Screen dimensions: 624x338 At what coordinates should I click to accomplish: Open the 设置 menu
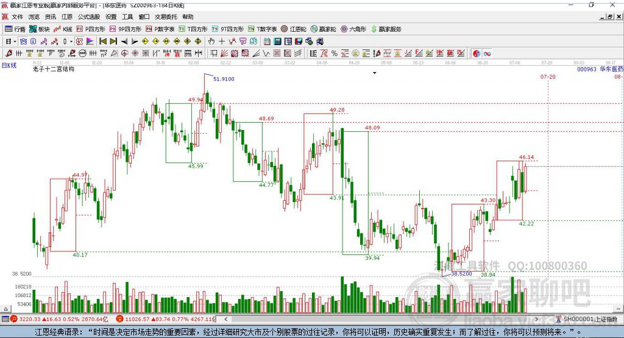coord(111,16)
